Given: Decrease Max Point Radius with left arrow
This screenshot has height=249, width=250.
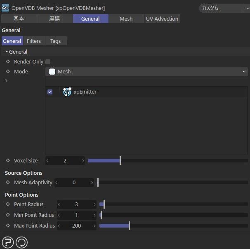Looking at the screenshot, I should coord(59,226).
